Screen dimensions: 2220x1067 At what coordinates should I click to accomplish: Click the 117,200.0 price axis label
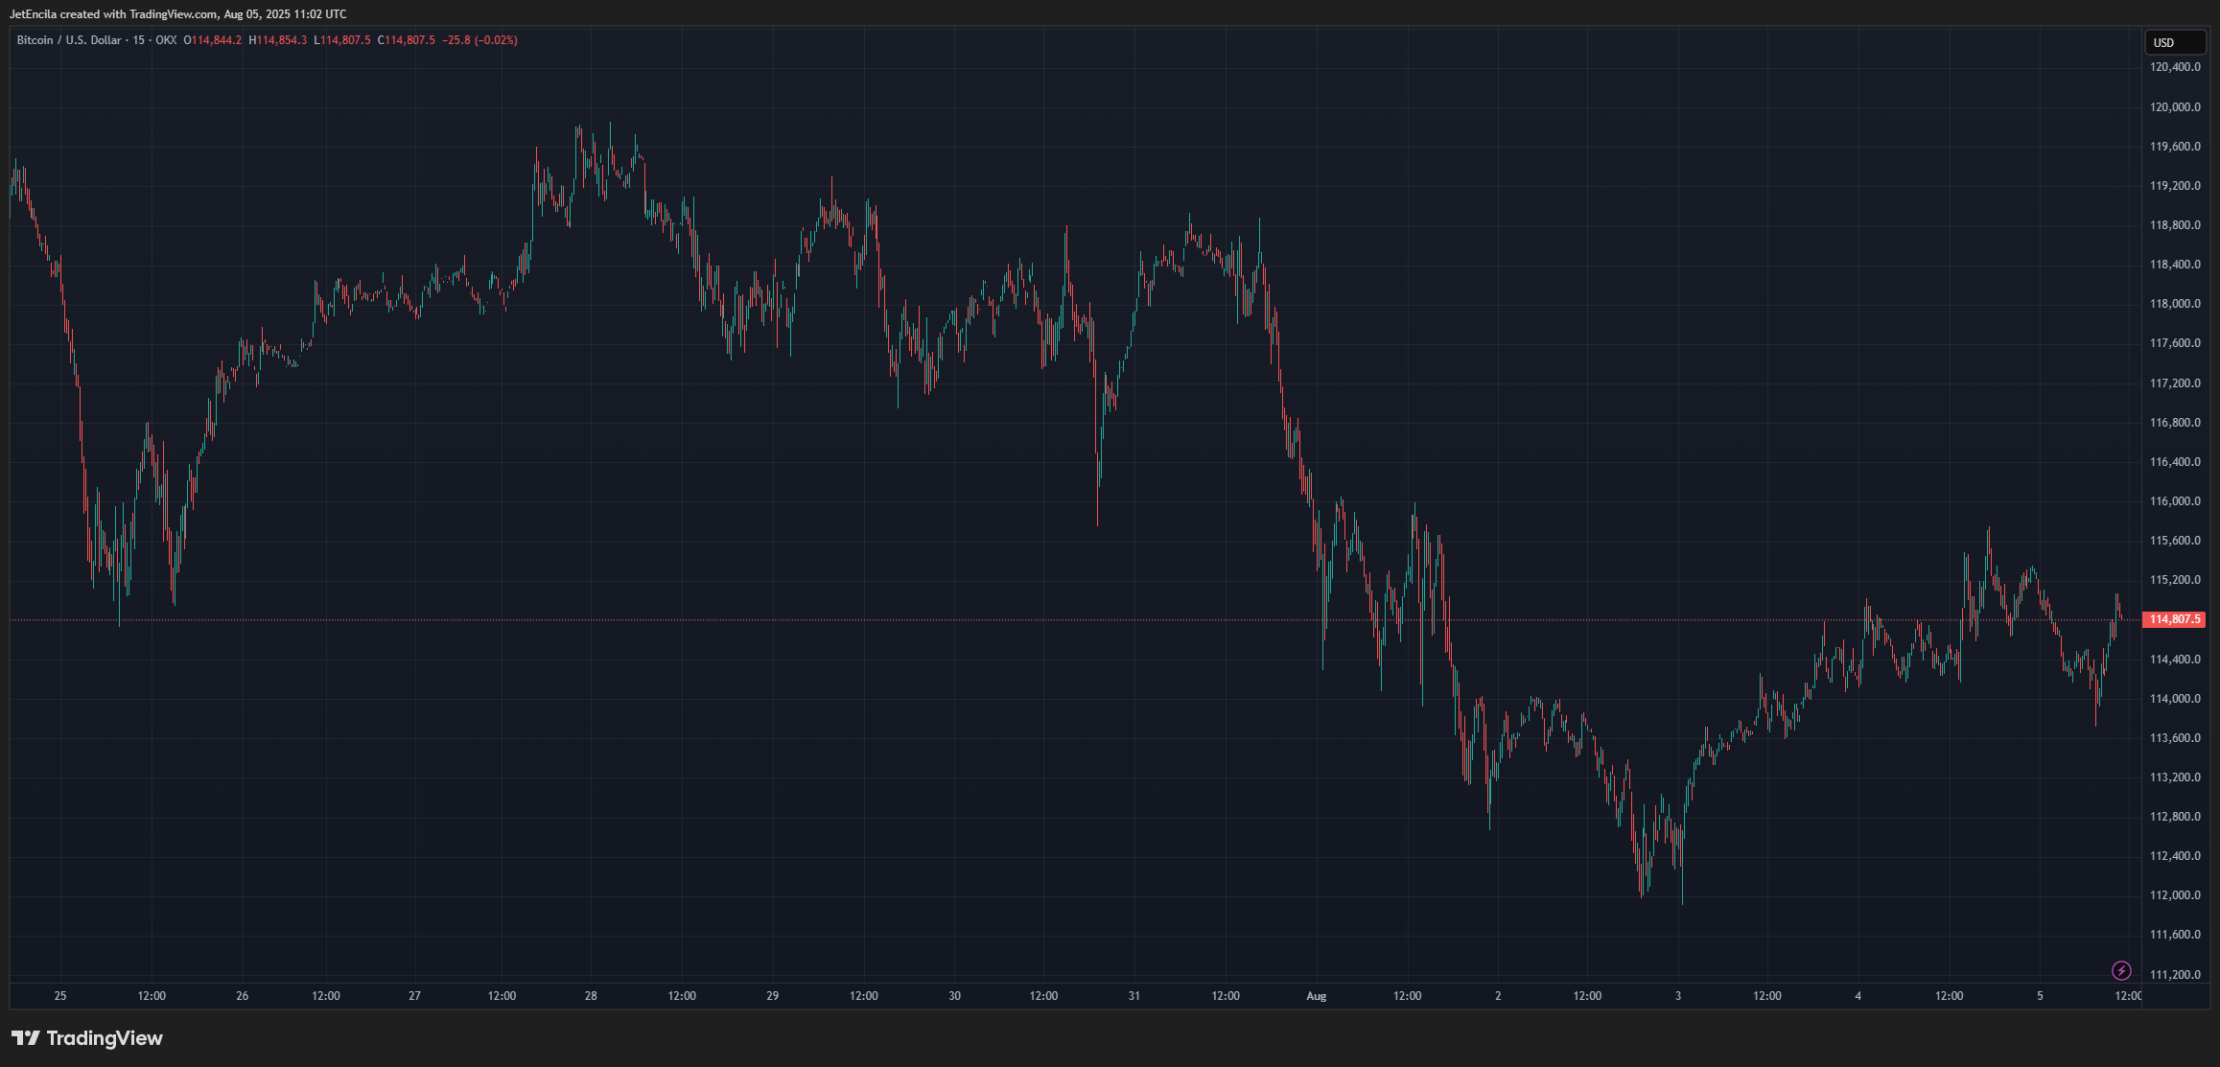tap(2175, 383)
